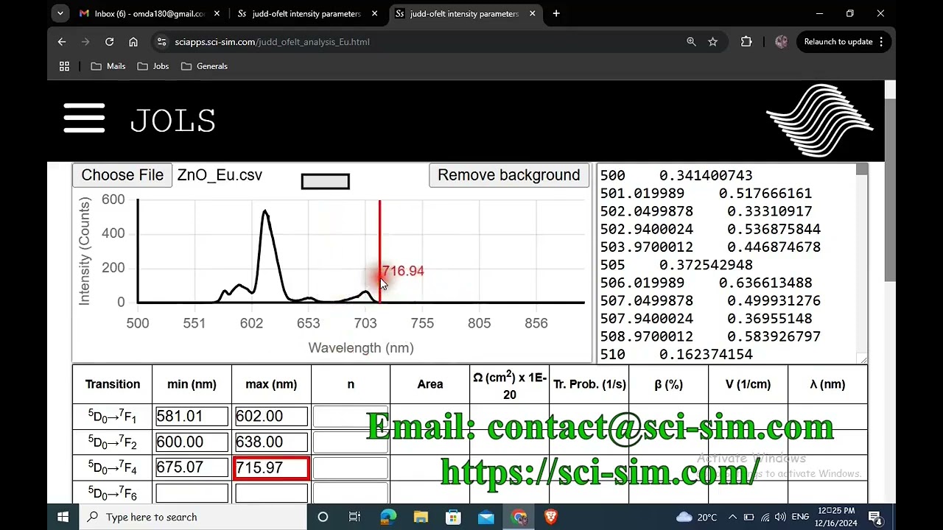The image size is (943, 530).
Task: Click the Area column header
Action: [430, 384]
